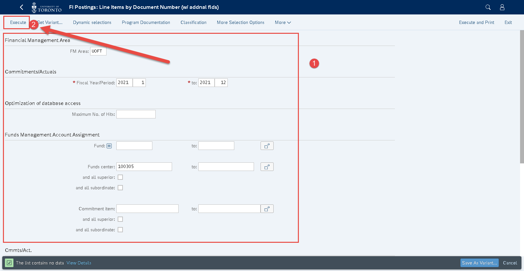Click the Maximum No. of Hits field
Screen dimensions: 524x271
[x=136, y=114]
